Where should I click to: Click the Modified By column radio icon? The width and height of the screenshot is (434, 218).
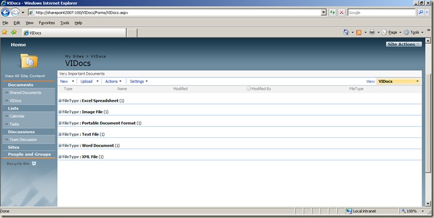tap(249, 88)
